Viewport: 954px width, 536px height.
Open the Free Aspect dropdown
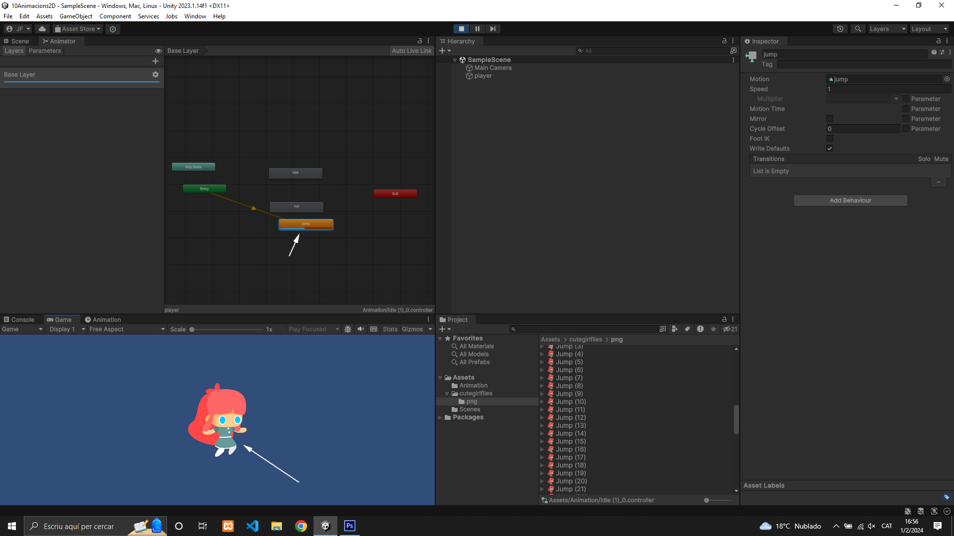click(127, 329)
